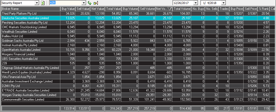Sort by Buy Price column header

pyautogui.click(x=236, y=9)
